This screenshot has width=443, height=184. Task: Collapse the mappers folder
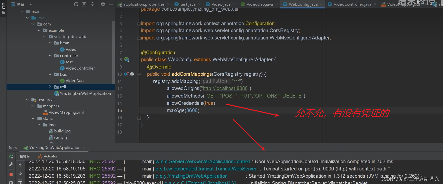33,106
